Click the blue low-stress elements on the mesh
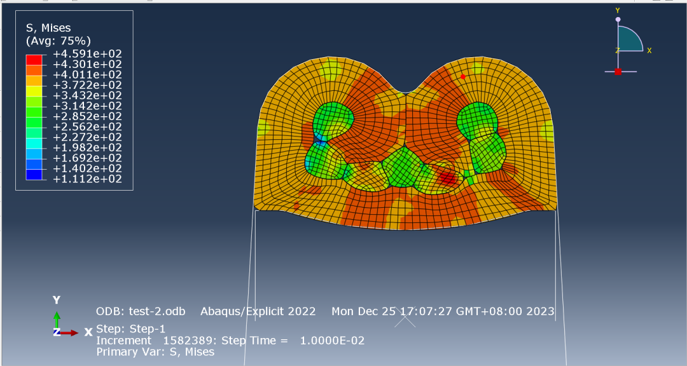Image resolution: width=687 pixels, height=366 pixels. 319,140
